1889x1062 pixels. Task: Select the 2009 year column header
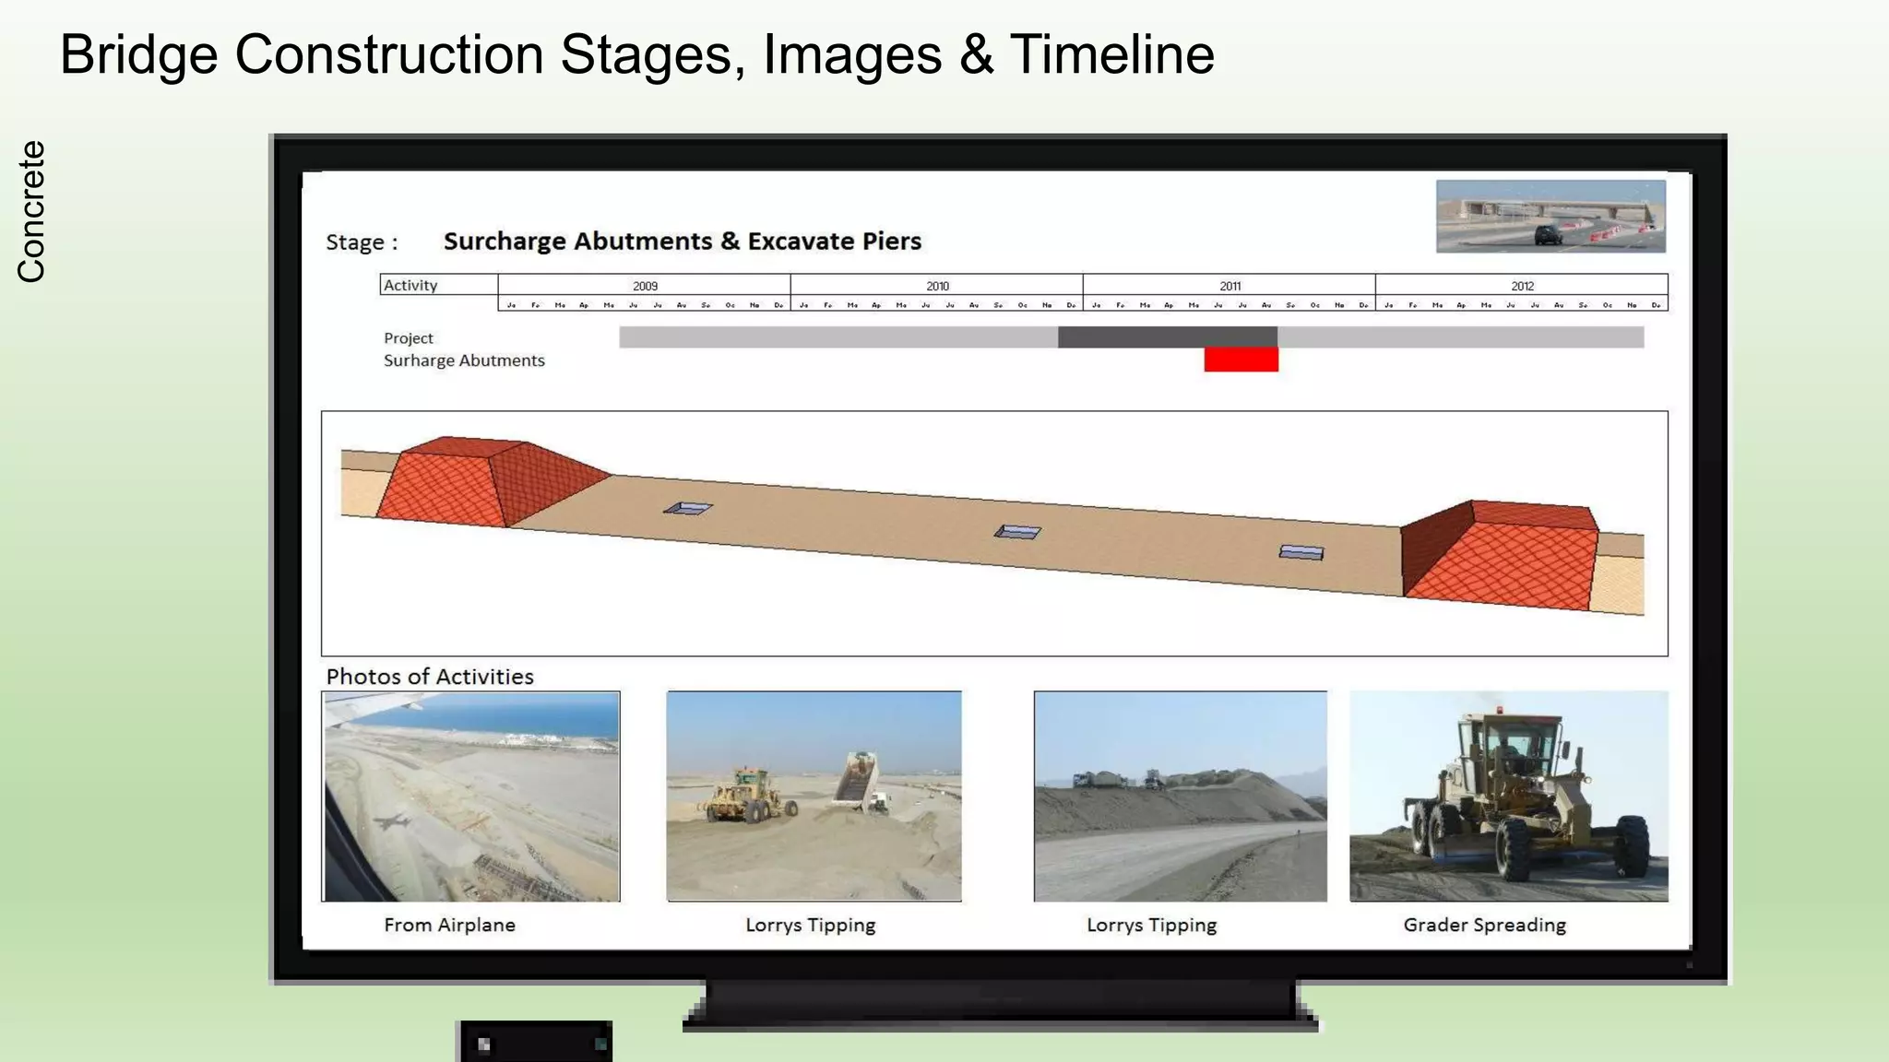coord(645,286)
